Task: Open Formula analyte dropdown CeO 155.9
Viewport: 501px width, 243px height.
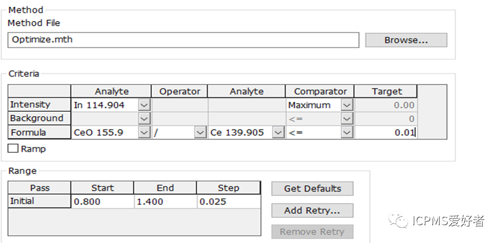Action: click(x=144, y=132)
